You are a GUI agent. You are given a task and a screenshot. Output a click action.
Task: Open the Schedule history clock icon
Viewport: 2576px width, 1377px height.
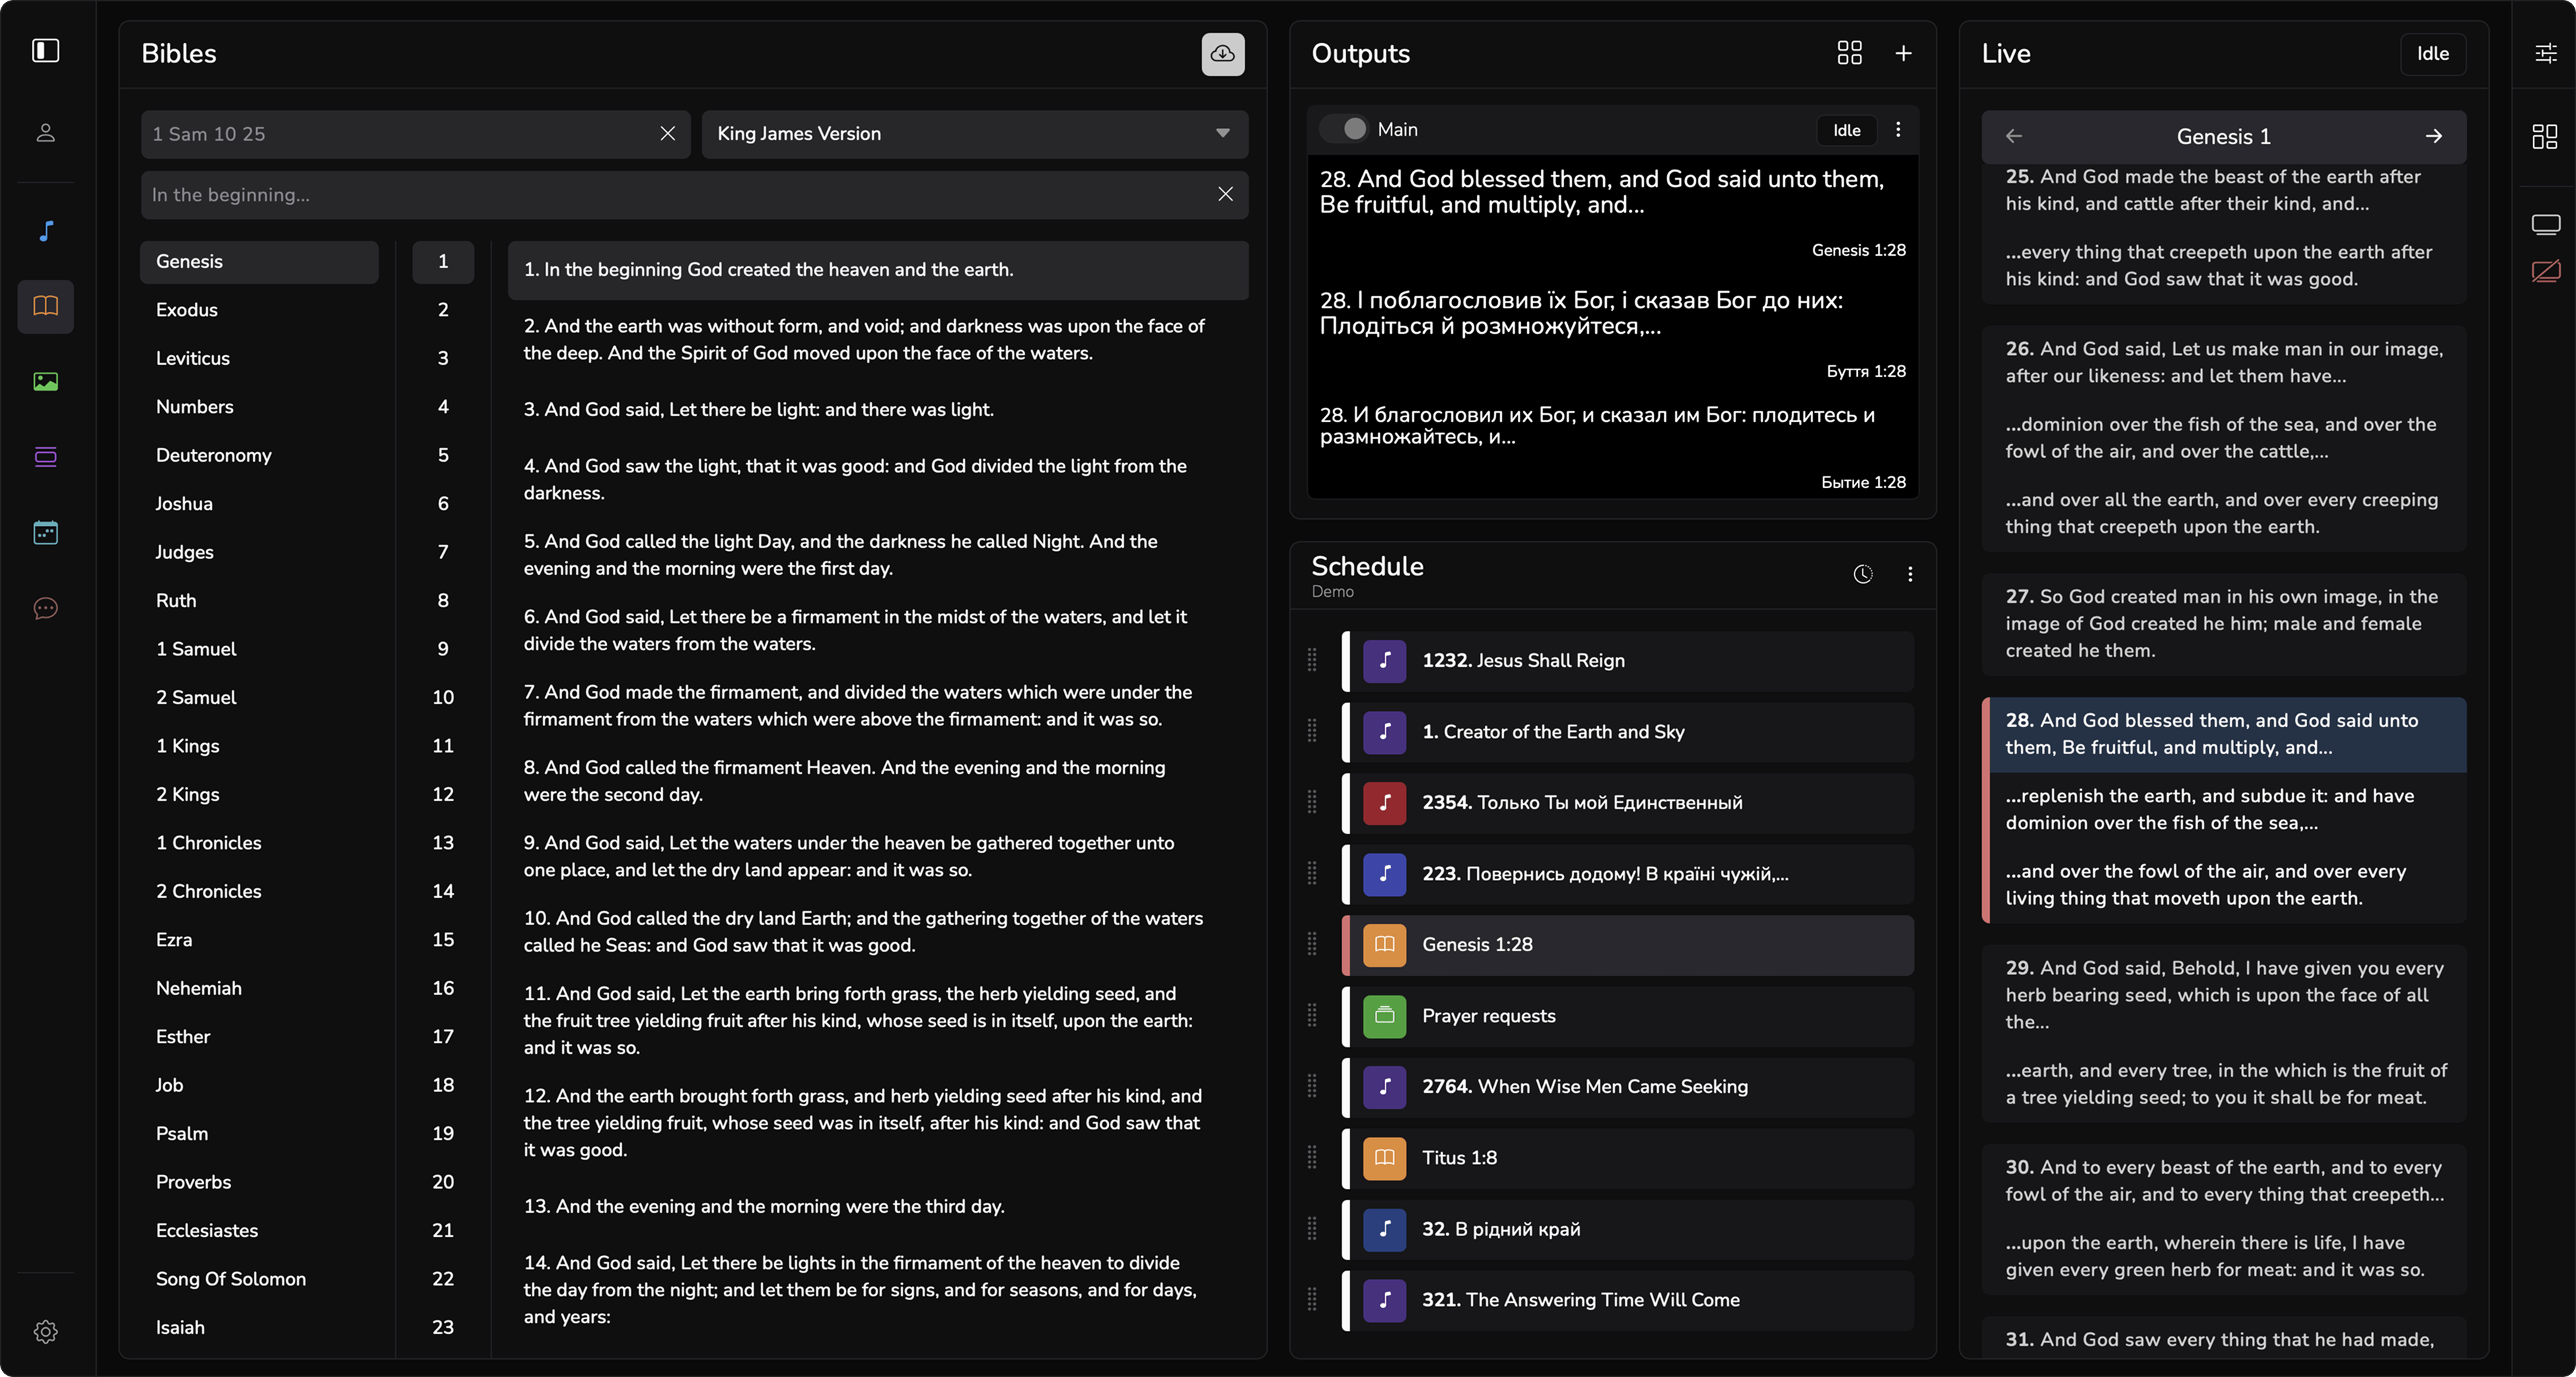1862,574
